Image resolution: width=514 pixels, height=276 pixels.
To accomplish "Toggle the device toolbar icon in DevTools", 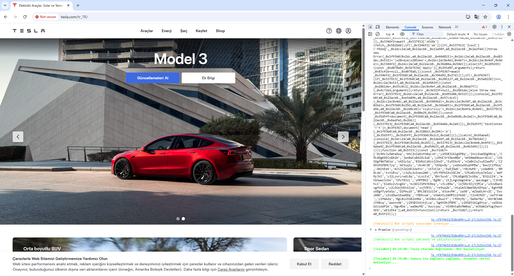I will pos(378,27).
